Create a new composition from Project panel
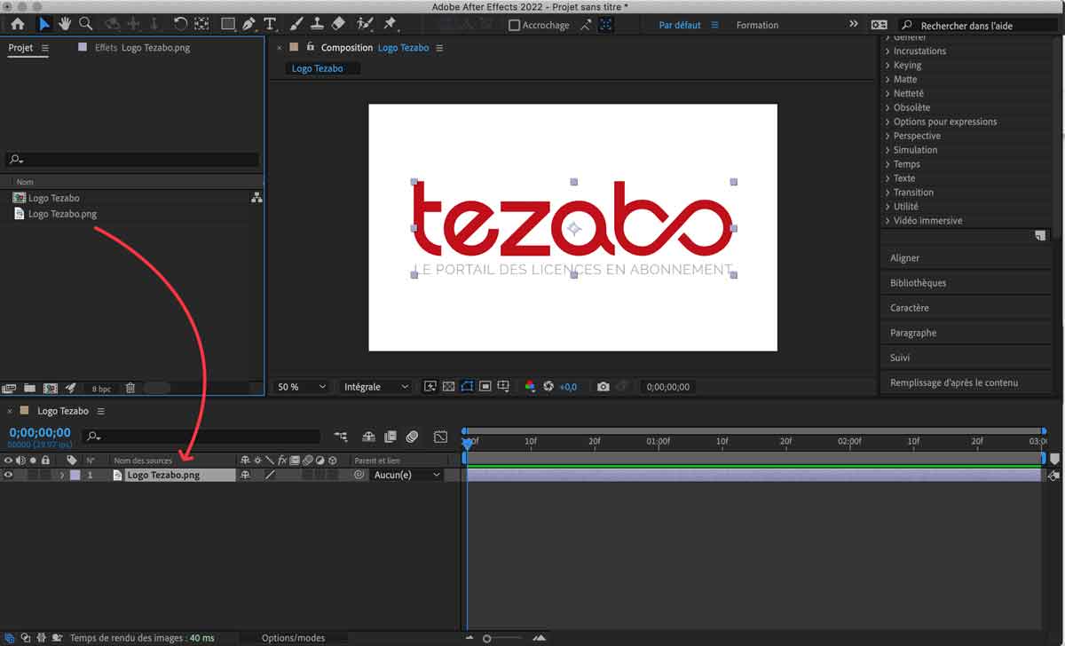This screenshot has width=1065, height=646. coord(51,389)
